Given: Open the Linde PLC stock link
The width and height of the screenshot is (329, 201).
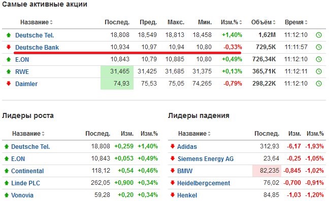Looking at the screenshot, I should click(25, 183).
